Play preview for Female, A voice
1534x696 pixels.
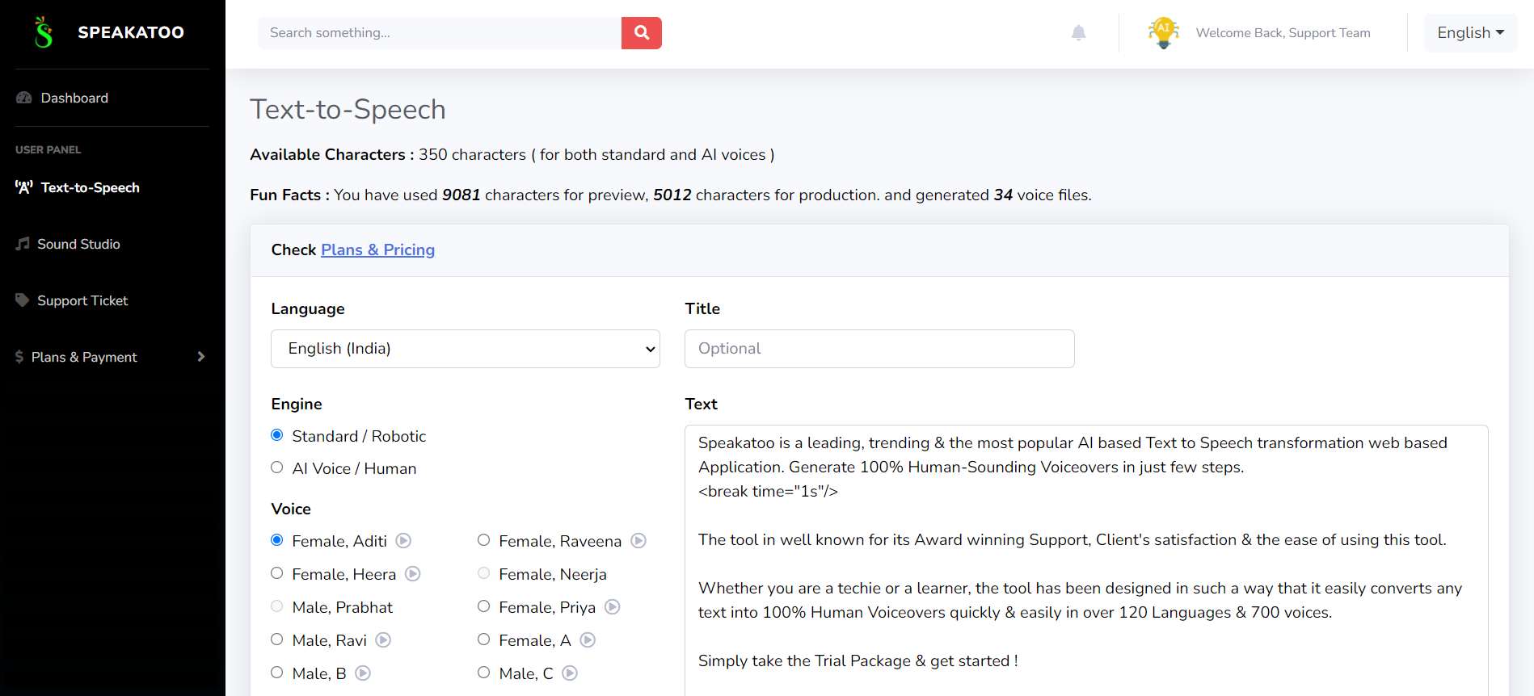point(588,640)
